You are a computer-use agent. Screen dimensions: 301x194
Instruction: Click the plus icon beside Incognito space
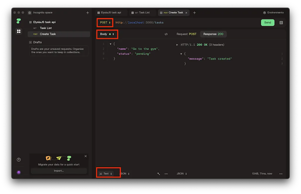[x=88, y=13]
